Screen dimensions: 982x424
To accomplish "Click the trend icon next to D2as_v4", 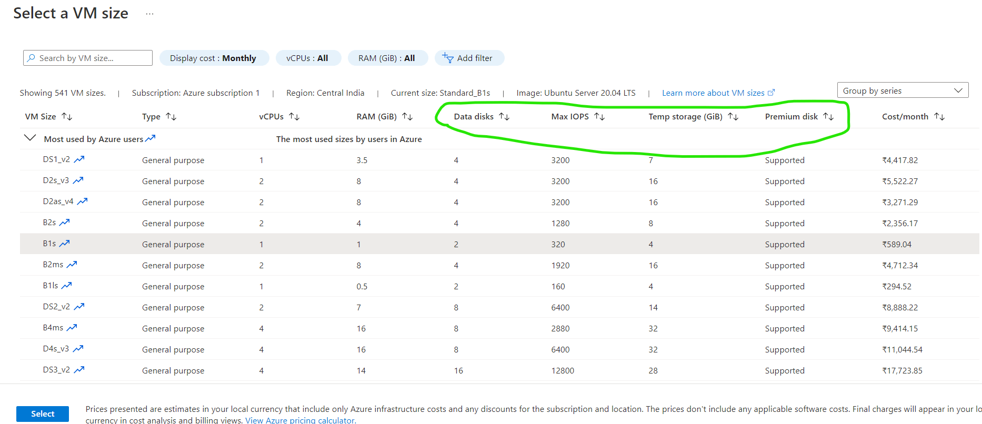I will coord(82,201).
